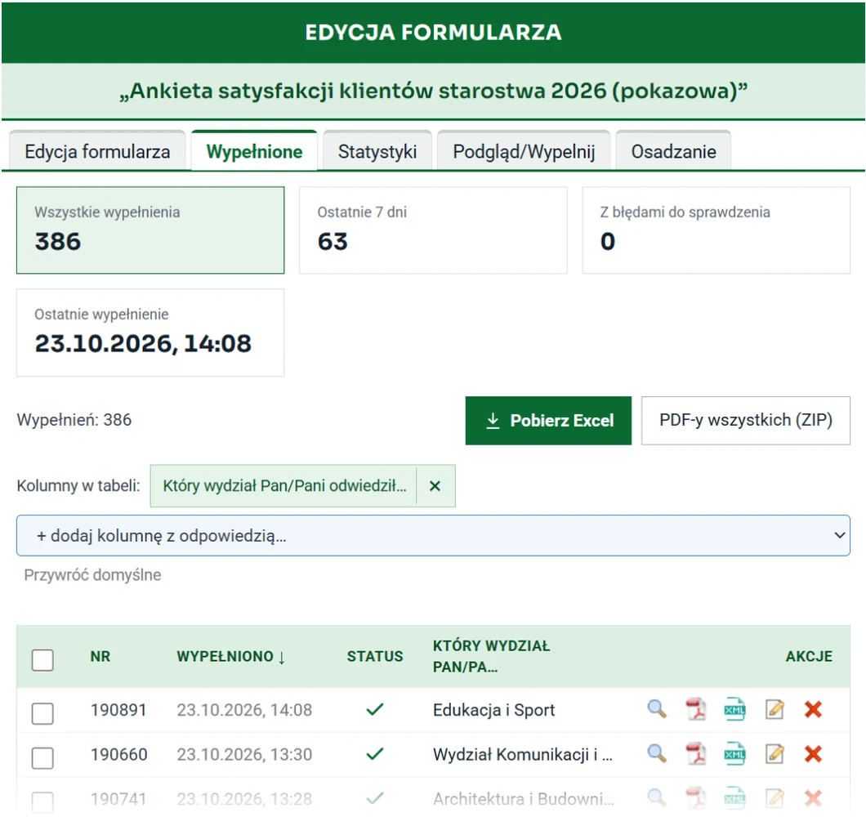Open the Z błędami do sprawdzenia card
The width and height of the screenshot is (866, 817).
(716, 230)
